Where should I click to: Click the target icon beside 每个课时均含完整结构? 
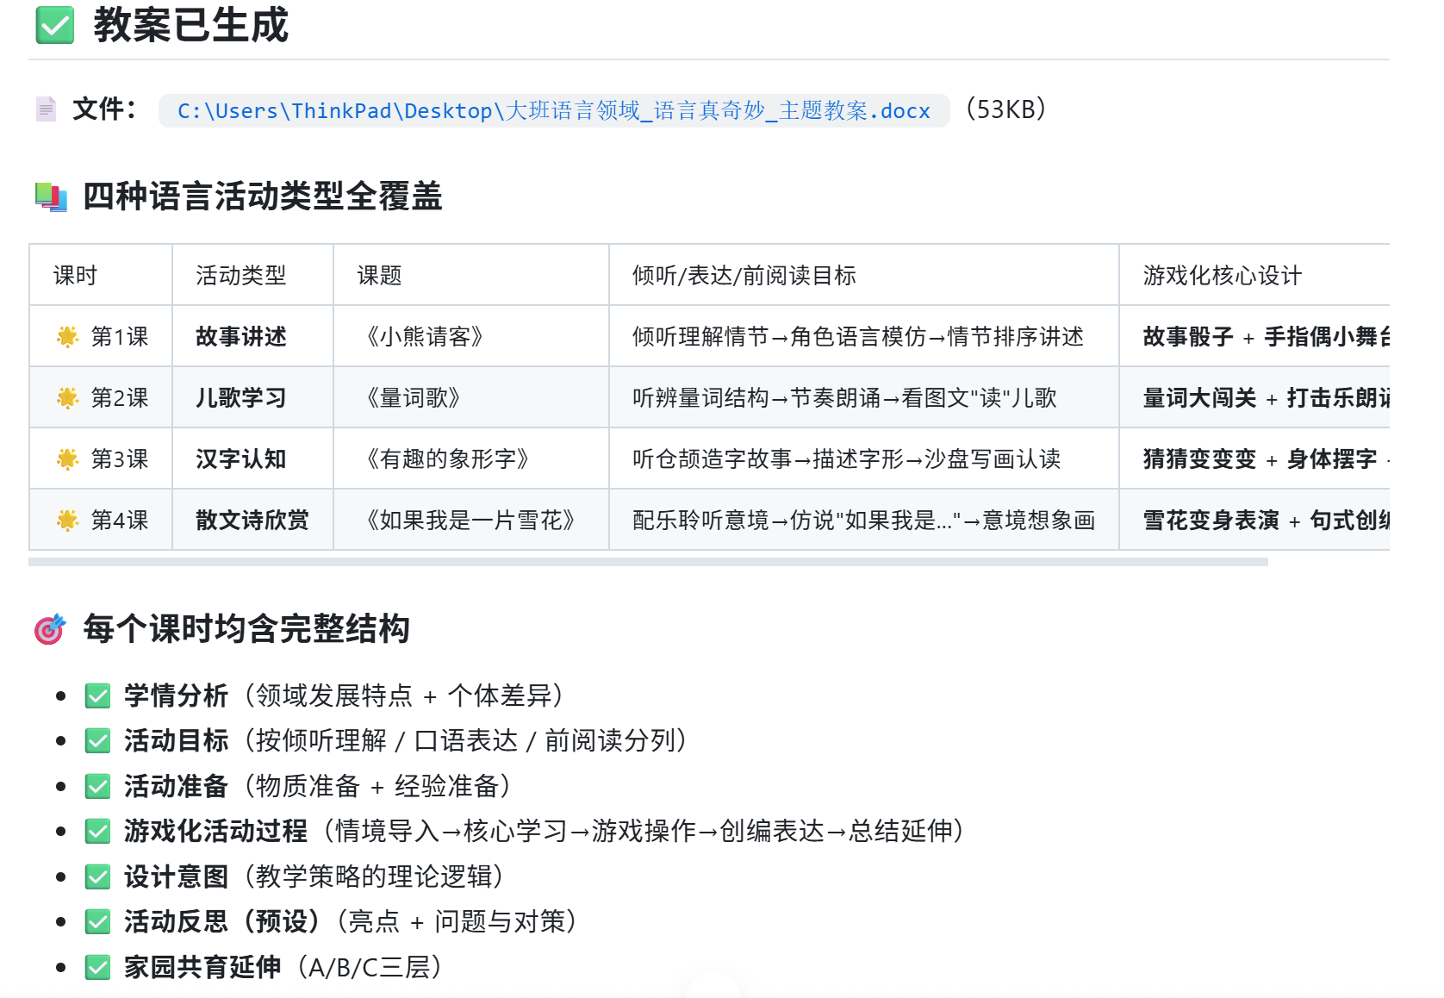50,629
